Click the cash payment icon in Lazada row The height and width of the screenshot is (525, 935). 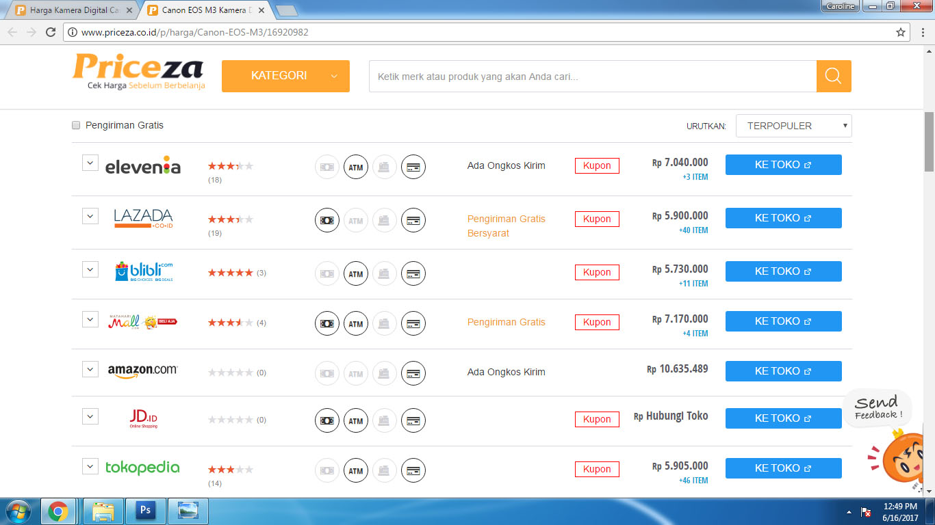(327, 220)
